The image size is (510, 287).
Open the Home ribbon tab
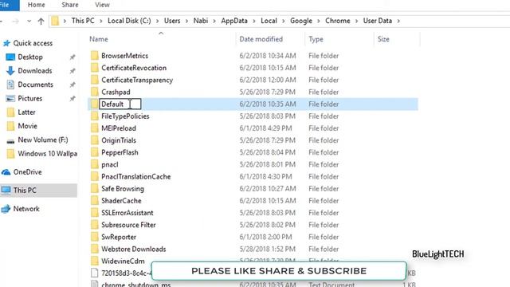(36, 5)
